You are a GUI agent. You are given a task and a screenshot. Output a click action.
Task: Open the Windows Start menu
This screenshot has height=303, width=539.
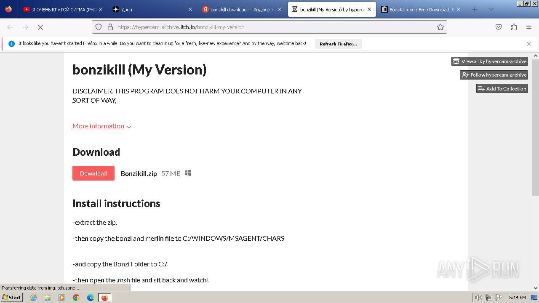point(12,297)
